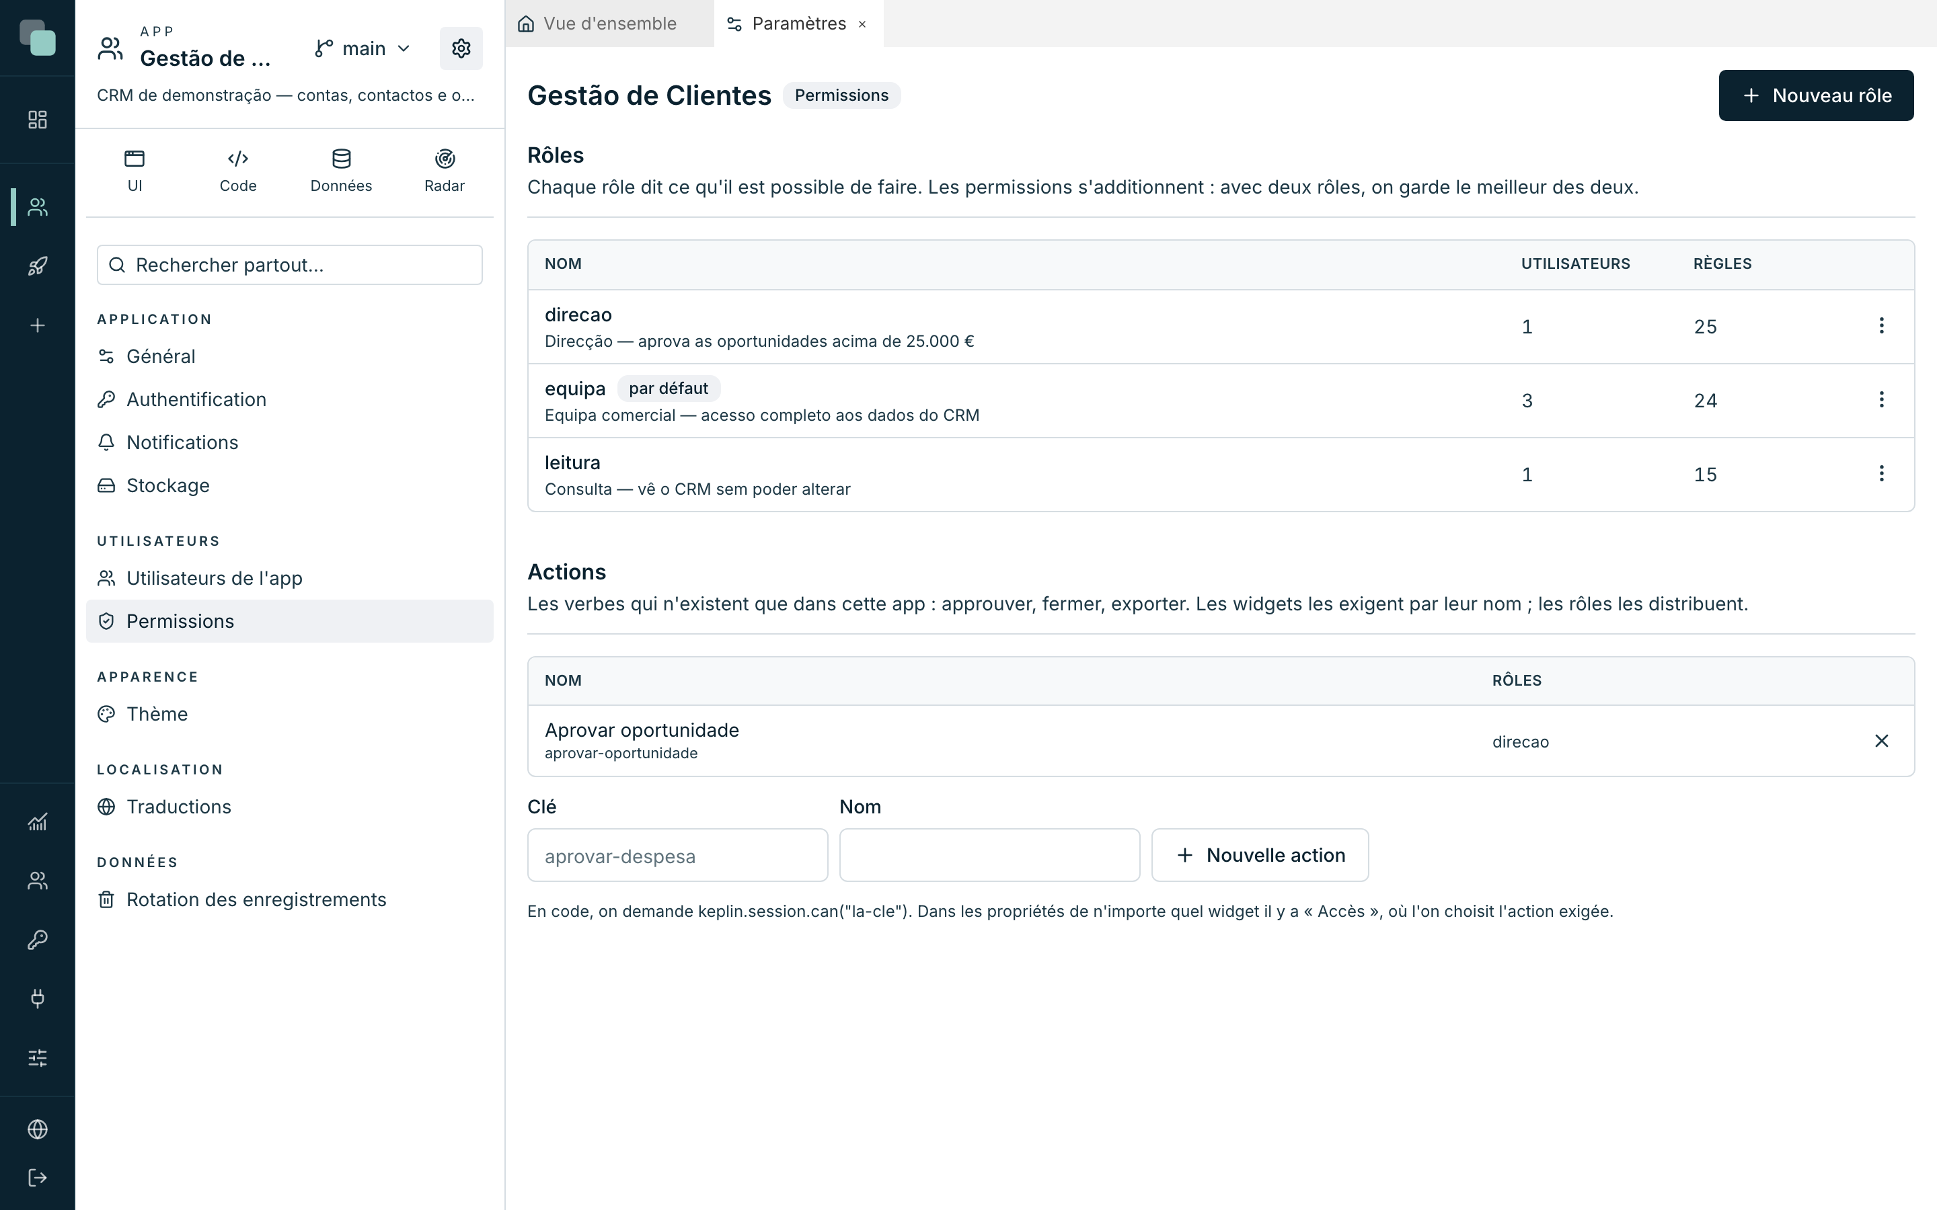Viewport: 1937px width, 1210px height.
Task: Click the users count 3 for equipa
Action: [1527, 401]
